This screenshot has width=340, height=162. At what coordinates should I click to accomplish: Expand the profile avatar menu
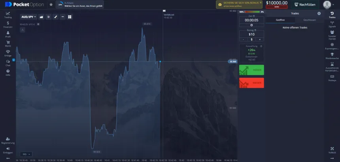point(328,5)
